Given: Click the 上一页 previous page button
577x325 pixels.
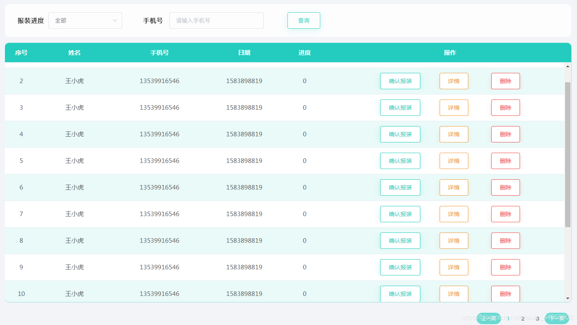Looking at the screenshot, I should (489, 318).
